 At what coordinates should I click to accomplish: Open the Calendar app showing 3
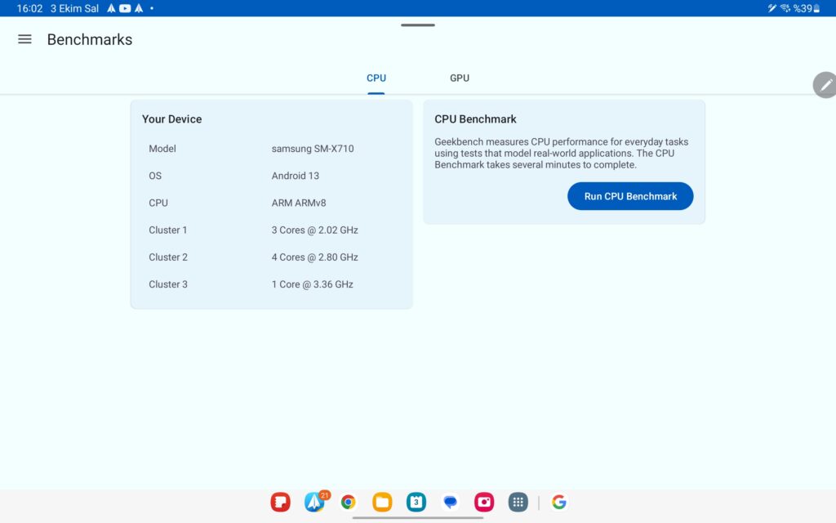(416, 503)
